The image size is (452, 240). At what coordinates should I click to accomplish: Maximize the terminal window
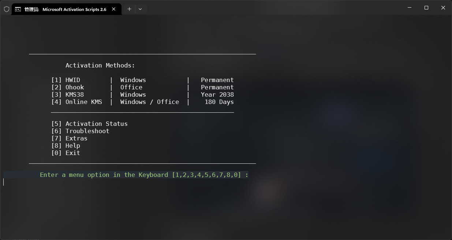426,8
